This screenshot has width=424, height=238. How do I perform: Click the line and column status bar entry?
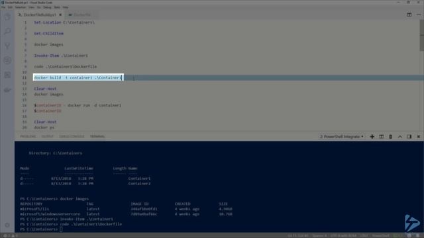click(x=297, y=236)
